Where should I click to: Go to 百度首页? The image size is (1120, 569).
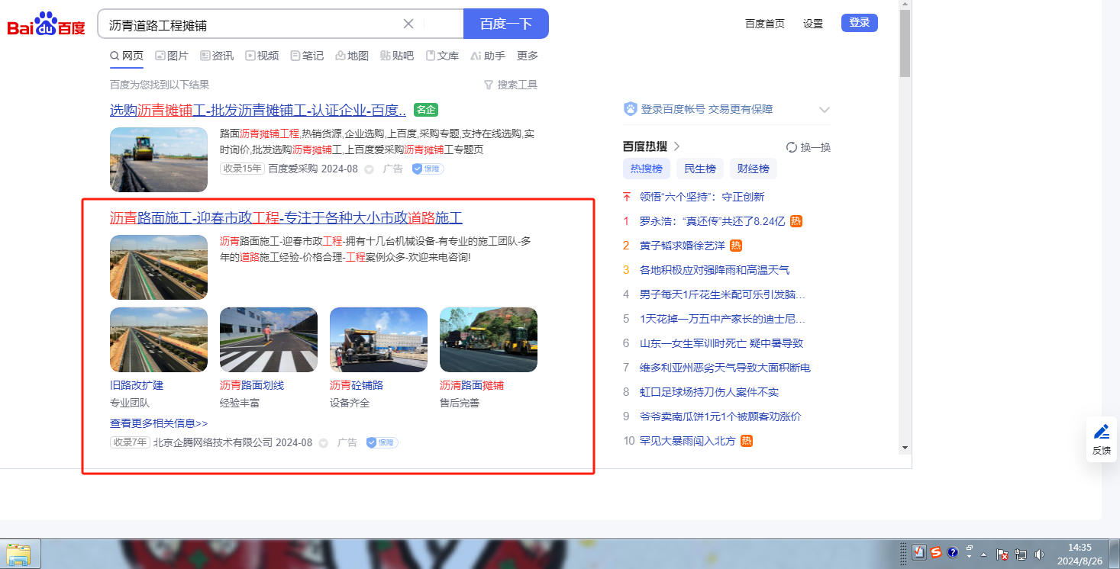(765, 24)
